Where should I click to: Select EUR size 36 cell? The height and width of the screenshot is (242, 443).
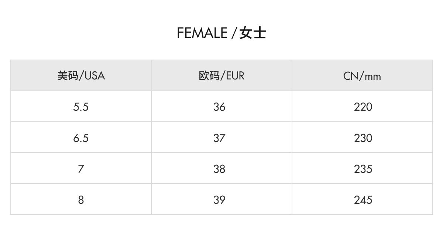pos(219,107)
